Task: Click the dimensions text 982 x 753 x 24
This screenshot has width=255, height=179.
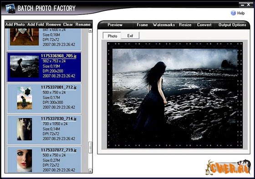Action: (54, 61)
